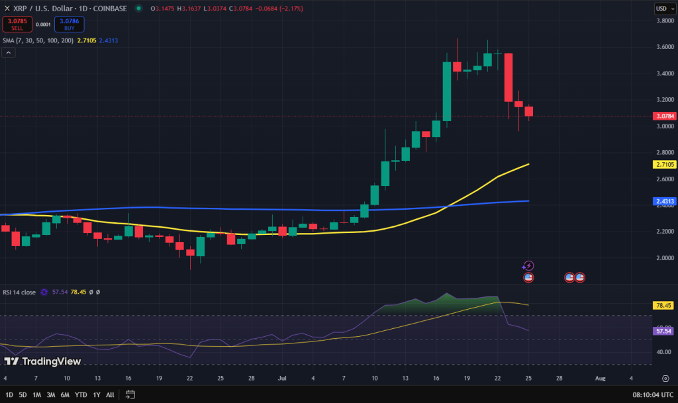Click the TradingView logo
Image resolution: width=678 pixels, height=403 pixels.
click(x=42, y=361)
